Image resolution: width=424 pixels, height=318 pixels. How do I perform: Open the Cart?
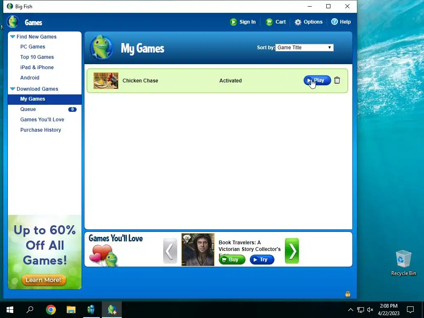click(275, 22)
